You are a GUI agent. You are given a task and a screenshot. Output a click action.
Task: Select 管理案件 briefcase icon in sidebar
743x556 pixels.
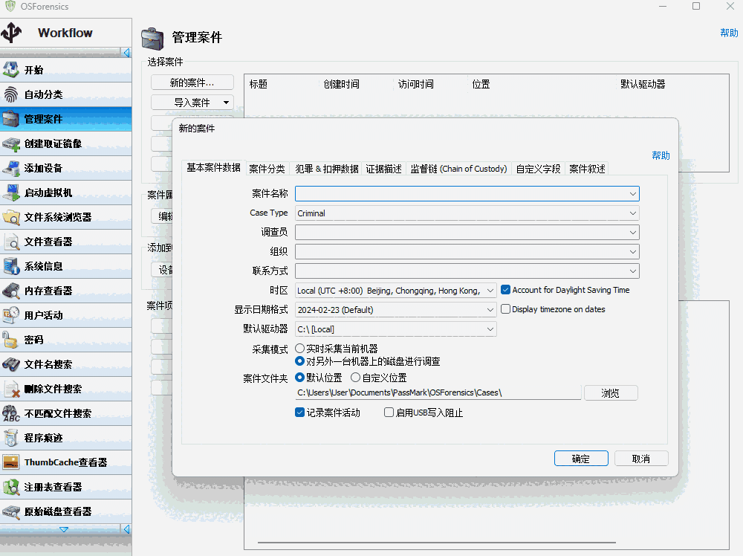pos(11,119)
